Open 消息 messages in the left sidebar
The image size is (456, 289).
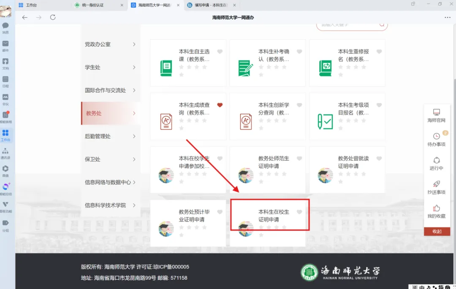pos(5,28)
